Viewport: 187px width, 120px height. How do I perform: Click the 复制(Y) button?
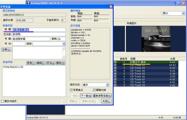[31, 63]
